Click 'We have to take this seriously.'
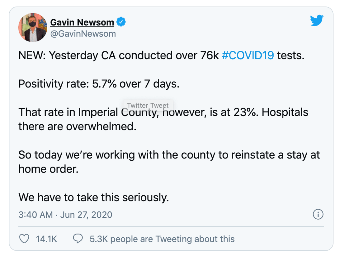The image size is (340, 261). (x=94, y=198)
